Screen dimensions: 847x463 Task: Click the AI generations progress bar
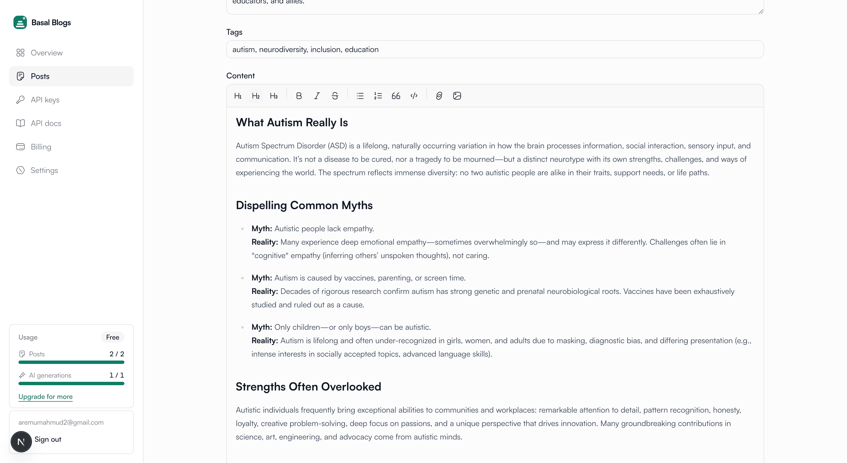(71, 384)
